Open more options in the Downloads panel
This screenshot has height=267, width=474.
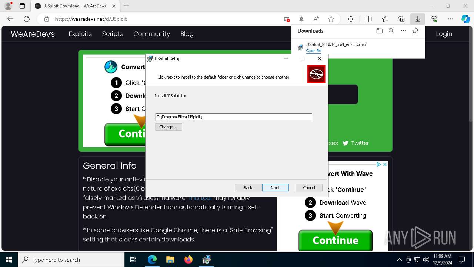click(403, 31)
